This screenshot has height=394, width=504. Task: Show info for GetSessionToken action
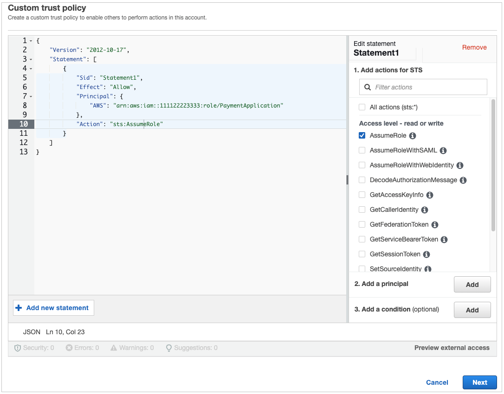(x=426, y=254)
